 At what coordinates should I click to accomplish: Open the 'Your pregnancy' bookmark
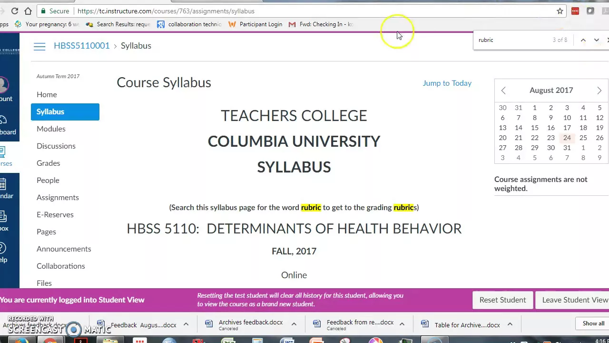click(47, 24)
